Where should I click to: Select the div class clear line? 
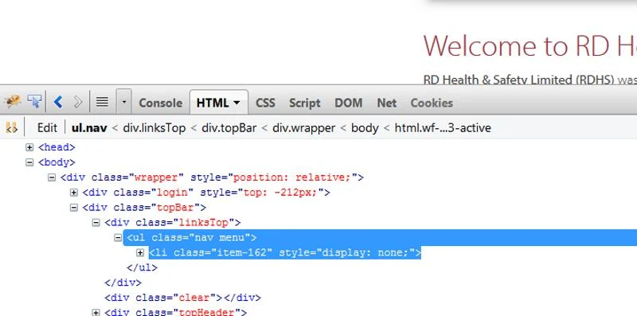coord(182,298)
